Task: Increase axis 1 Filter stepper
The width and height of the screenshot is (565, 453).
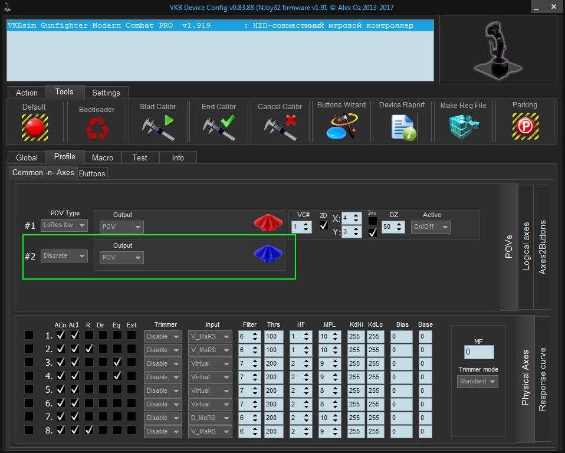Action: pyautogui.click(x=255, y=334)
